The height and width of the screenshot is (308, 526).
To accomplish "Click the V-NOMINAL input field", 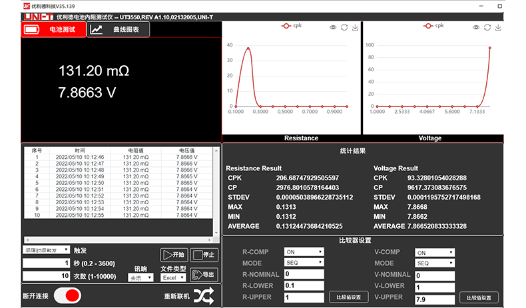I will pyautogui.click(x=435, y=276).
